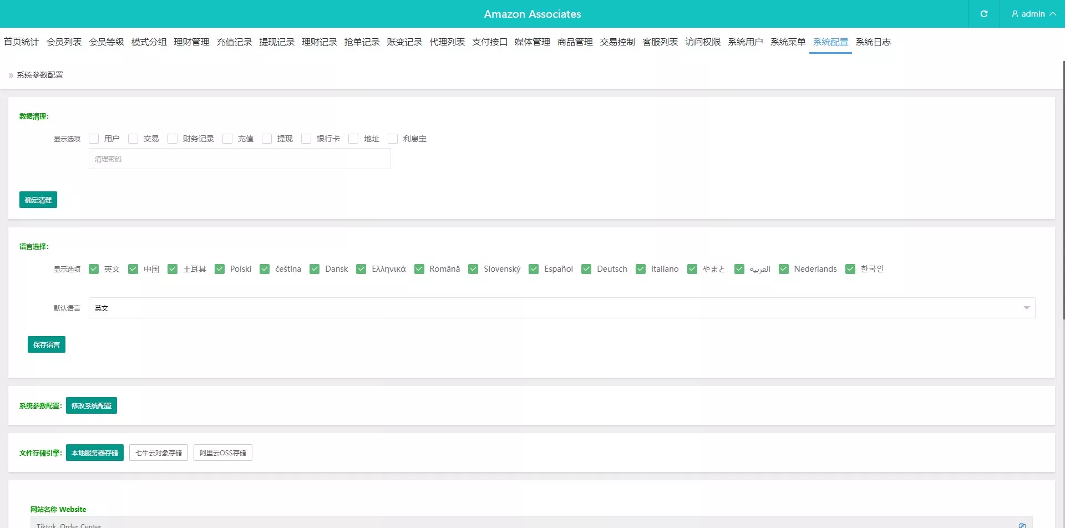Enable the 银行卡 cleanup checkbox
The width and height of the screenshot is (1065, 528).
306,139
